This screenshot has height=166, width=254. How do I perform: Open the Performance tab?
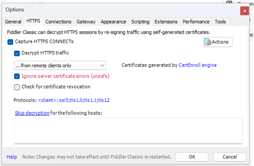click(196, 22)
